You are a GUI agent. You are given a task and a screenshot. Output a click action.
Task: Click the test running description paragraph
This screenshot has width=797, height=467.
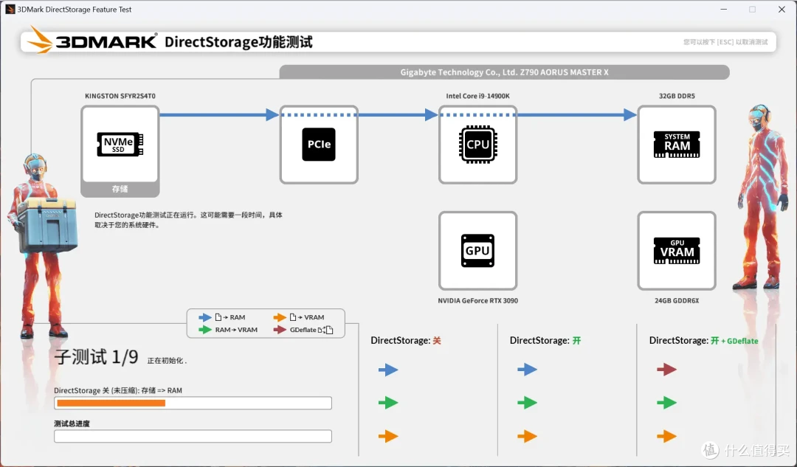(188, 220)
